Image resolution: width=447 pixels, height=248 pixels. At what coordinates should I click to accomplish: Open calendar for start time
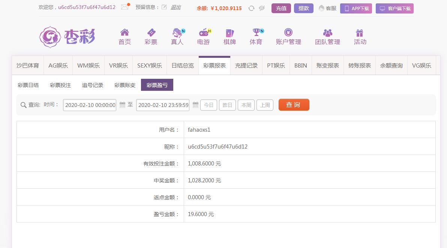[122, 105]
